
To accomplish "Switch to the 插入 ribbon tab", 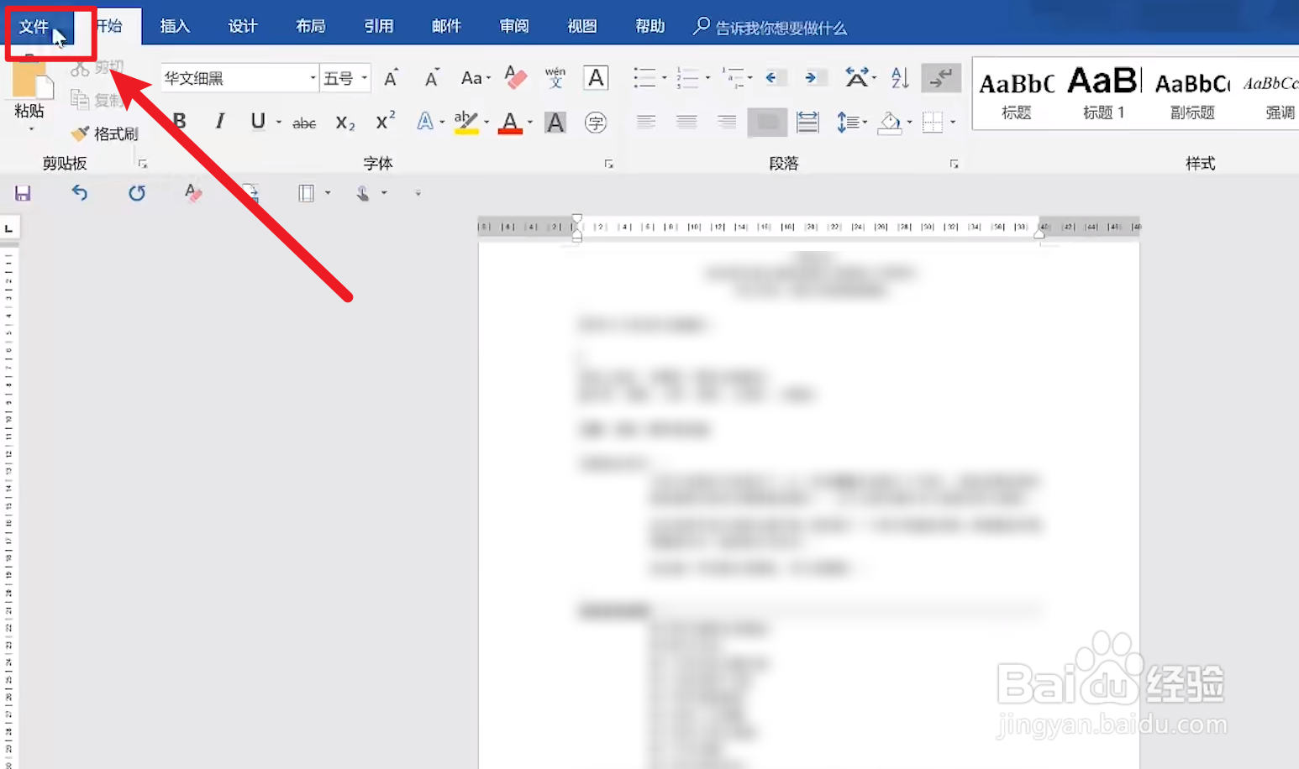I will 175,27.
